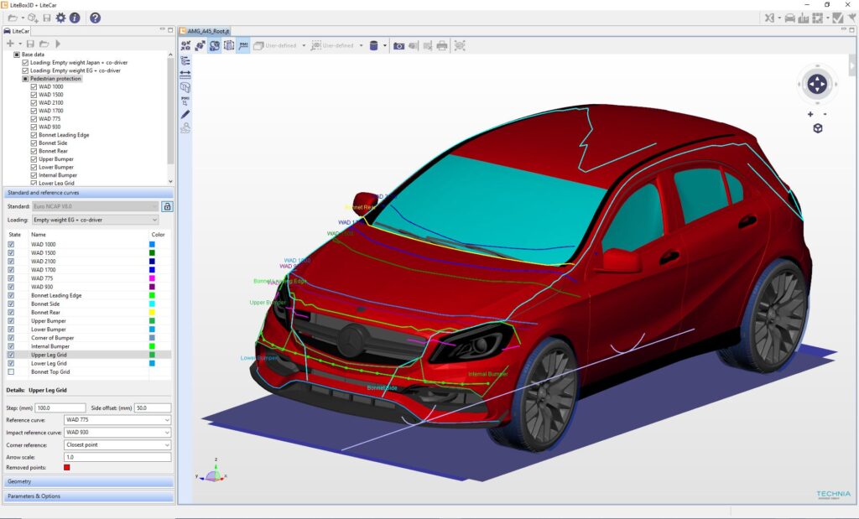
Task: Click the settings gear icon
Action: point(60,18)
